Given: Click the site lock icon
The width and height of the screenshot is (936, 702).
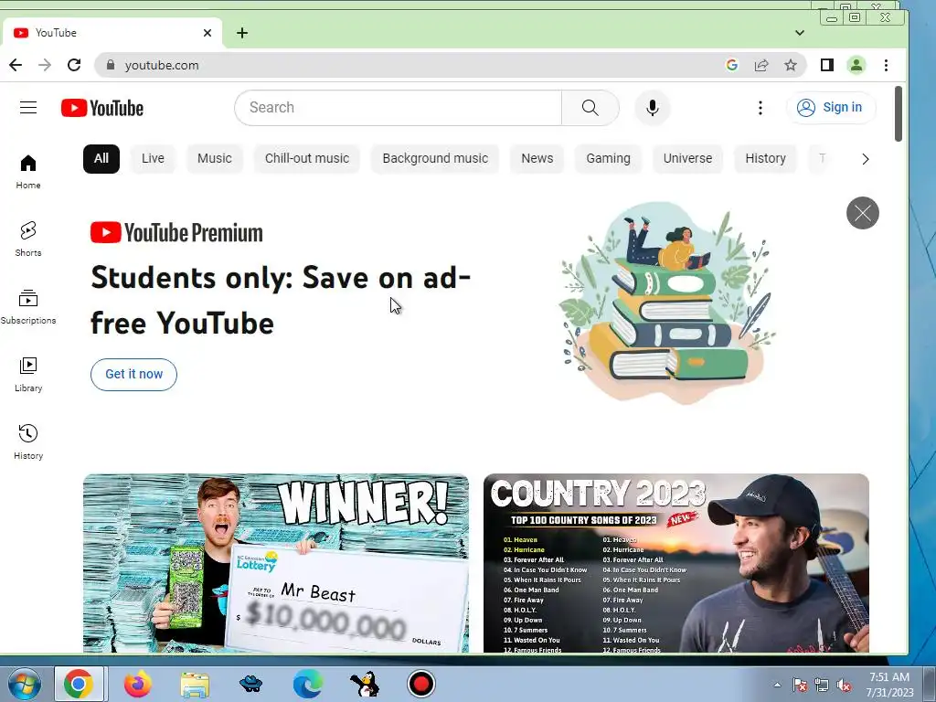Looking at the screenshot, I should click(x=111, y=65).
